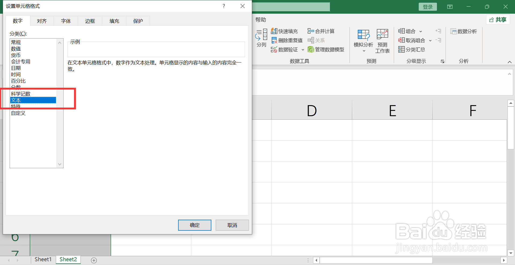Viewport: 515px width, 265px height.
Task: Open the 帮助 ribbon tab
Action: pyautogui.click(x=260, y=20)
